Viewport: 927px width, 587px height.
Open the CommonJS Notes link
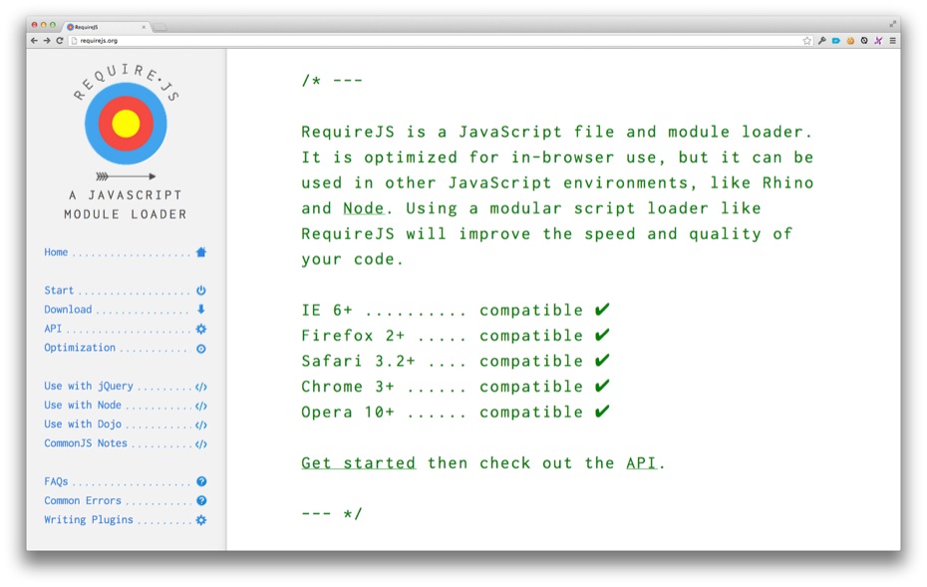tap(86, 443)
